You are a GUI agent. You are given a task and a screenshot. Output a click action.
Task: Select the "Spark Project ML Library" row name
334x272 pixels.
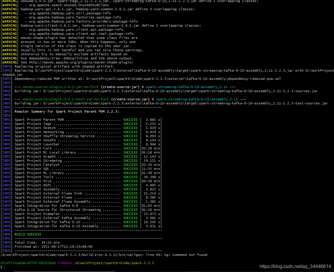39,173
